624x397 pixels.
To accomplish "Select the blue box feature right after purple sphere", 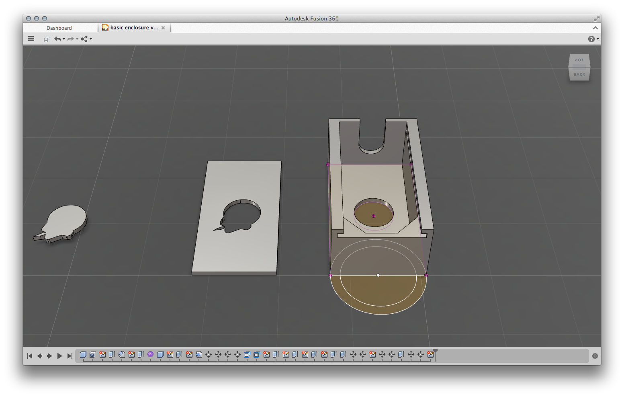I will (160, 354).
